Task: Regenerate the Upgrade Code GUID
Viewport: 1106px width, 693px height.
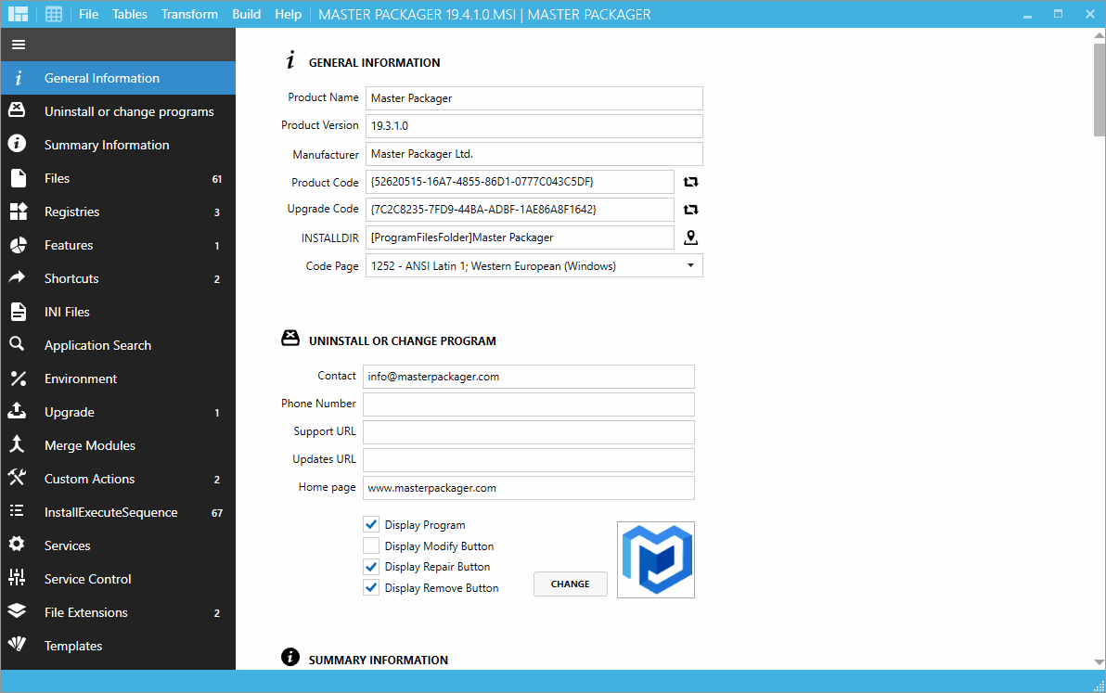Action: (x=690, y=210)
